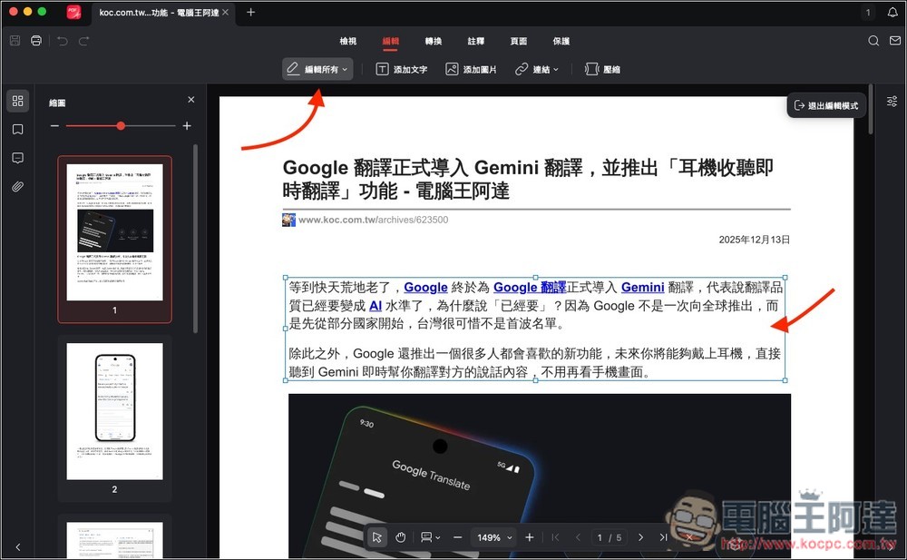Open the page display mode dropdown
Image resolution: width=907 pixels, height=560 pixels.
[430, 536]
